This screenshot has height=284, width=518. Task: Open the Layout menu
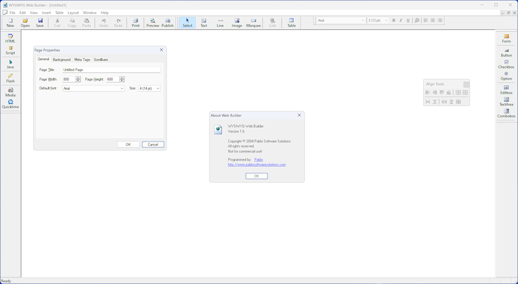coord(73,13)
